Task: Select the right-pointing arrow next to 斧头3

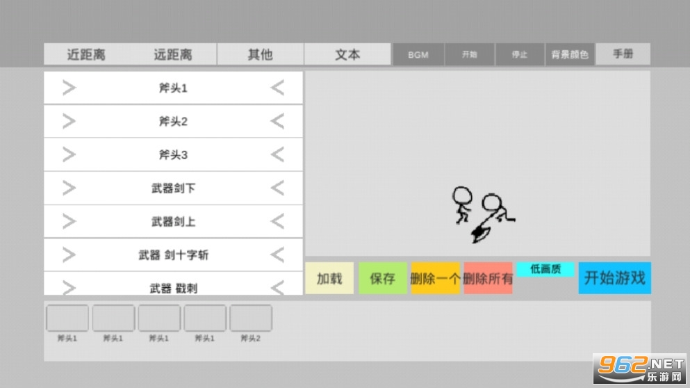Action: [69, 154]
